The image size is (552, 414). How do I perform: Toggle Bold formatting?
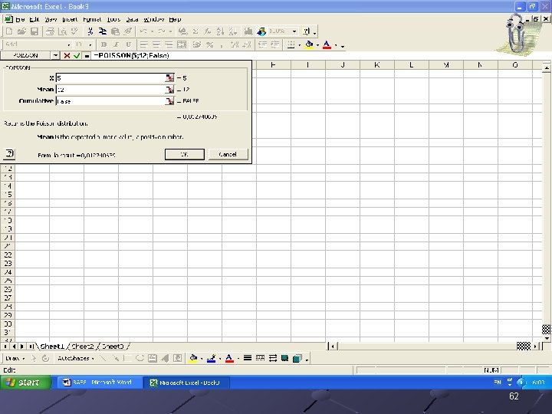pos(103,44)
